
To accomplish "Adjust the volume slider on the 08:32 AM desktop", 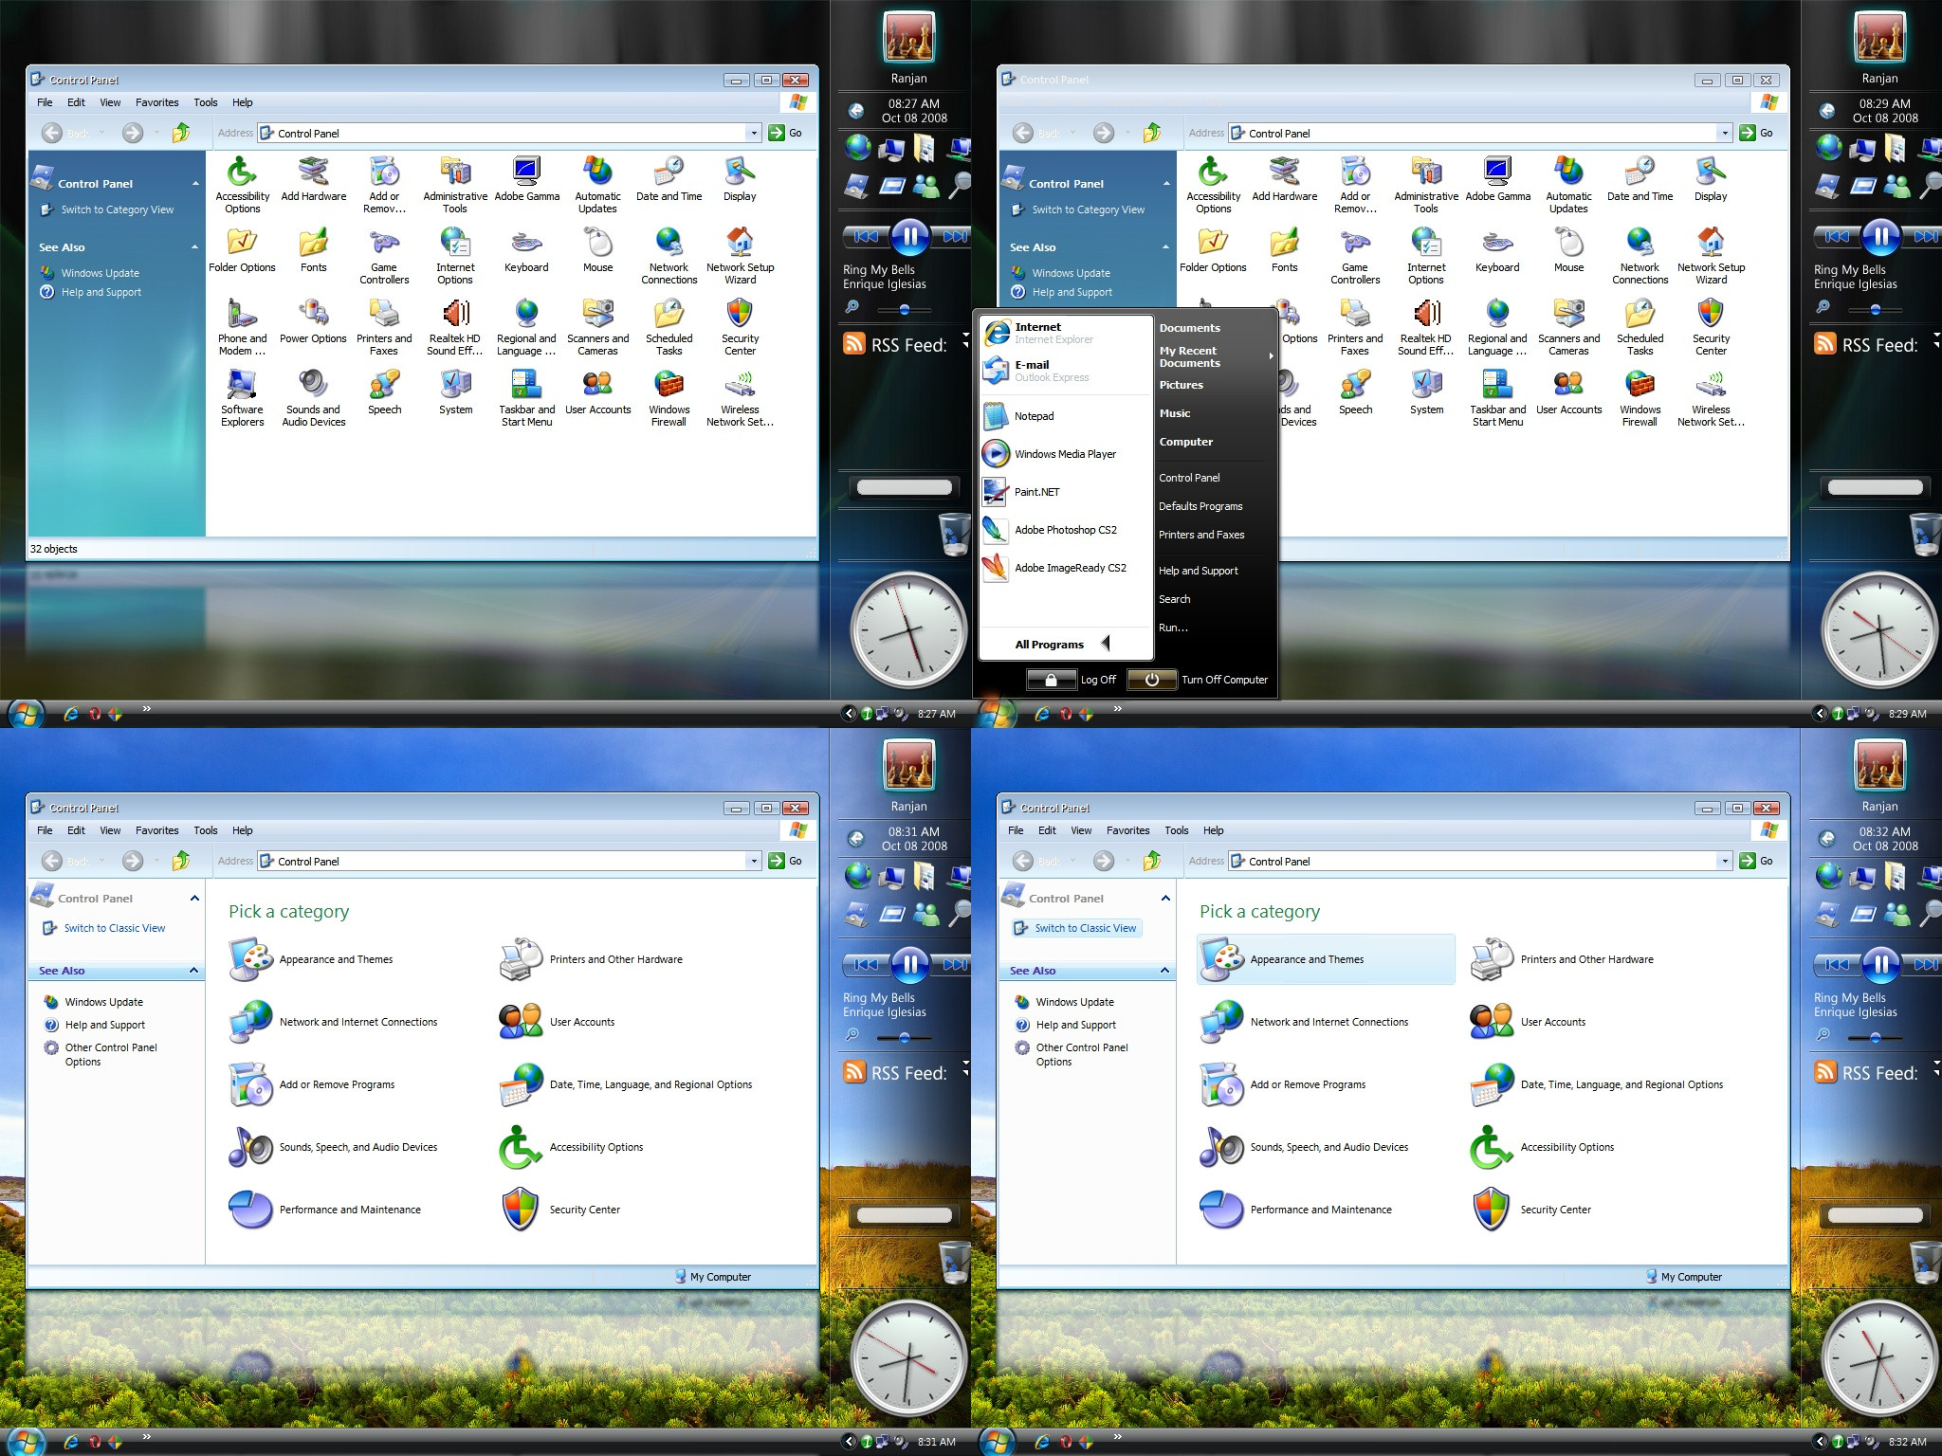I will point(1875,1038).
